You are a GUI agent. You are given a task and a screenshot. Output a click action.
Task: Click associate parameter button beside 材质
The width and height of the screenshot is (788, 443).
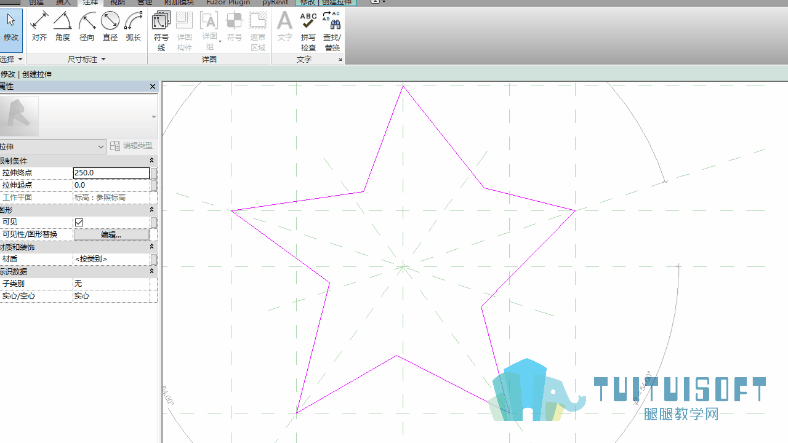154,259
